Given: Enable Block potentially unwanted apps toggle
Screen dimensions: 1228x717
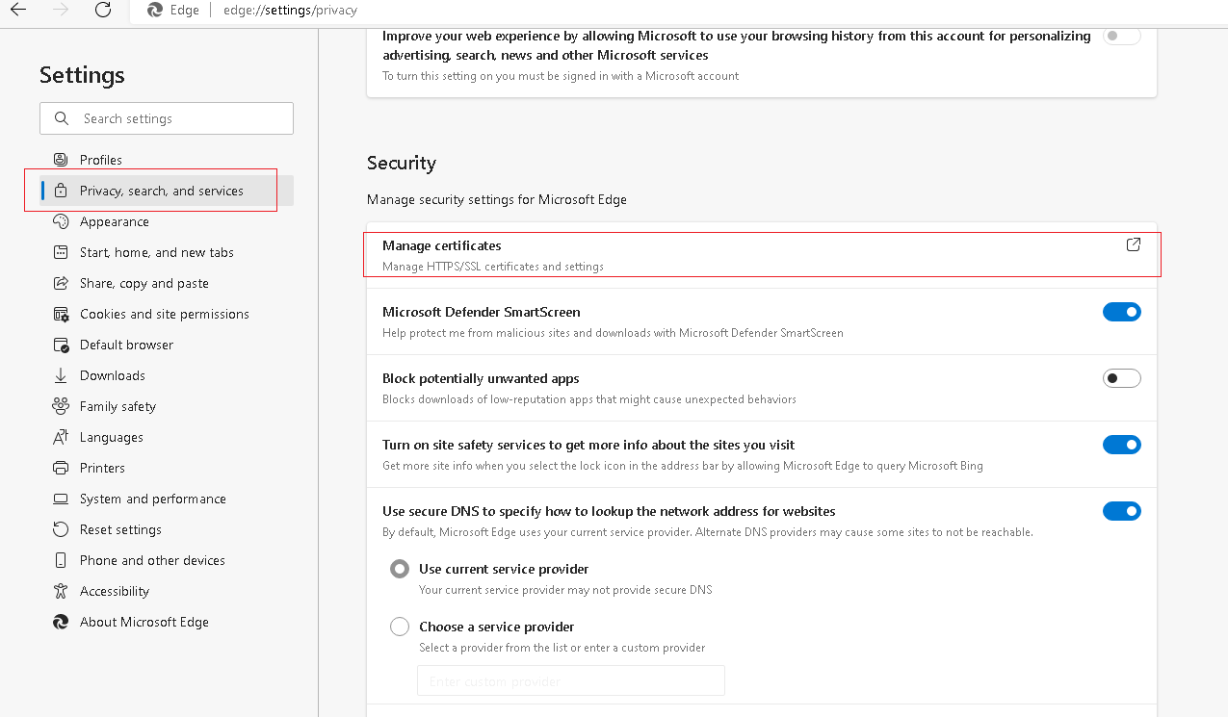Looking at the screenshot, I should (1122, 378).
